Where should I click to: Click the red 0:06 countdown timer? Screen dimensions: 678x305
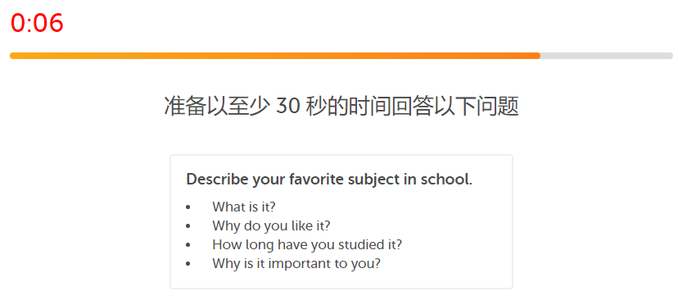tap(37, 23)
